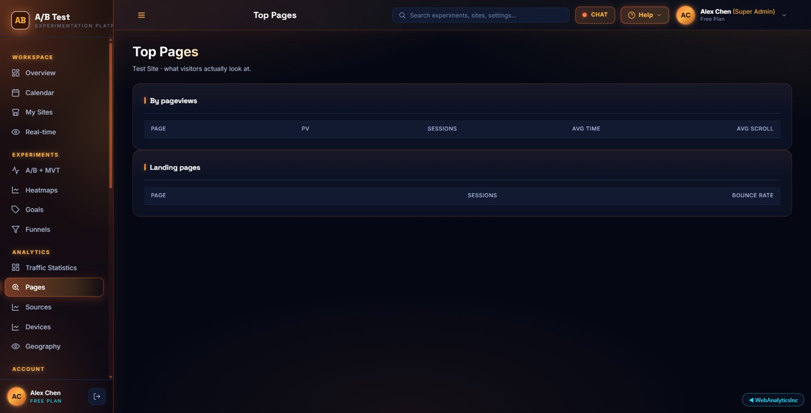Screen dimensions: 811x413
Task: Click the BOUNCE RATE column header
Action: pyautogui.click(x=753, y=195)
